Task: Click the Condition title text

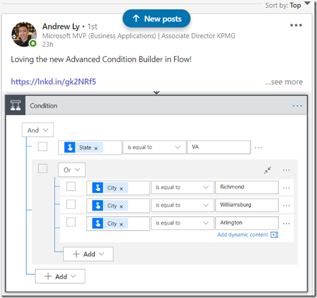Action: pos(44,106)
